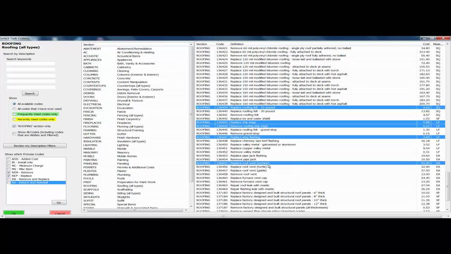The height and width of the screenshot is (254, 451).
Task: Open Review my Description Filters
Action: click(x=35, y=146)
